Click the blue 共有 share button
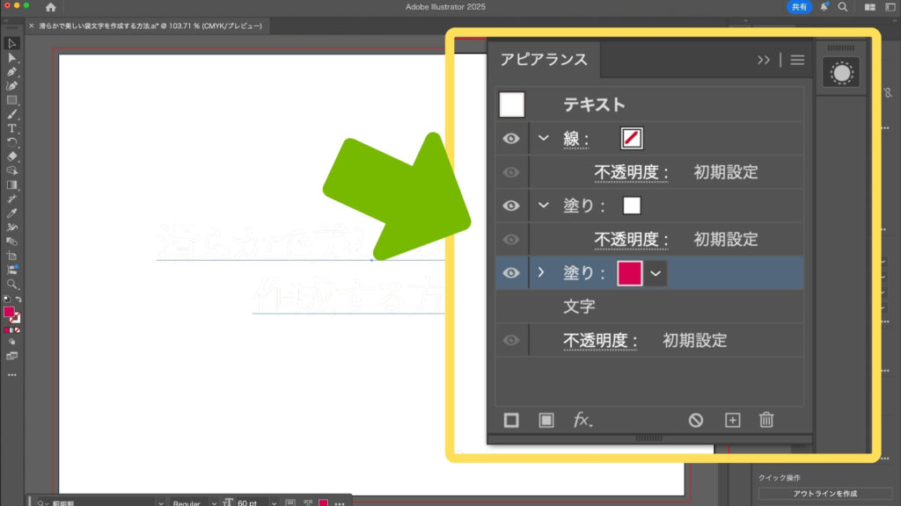The width and height of the screenshot is (901, 506). point(799,7)
